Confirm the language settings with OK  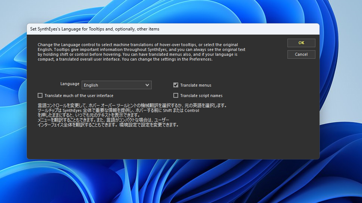click(301, 43)
